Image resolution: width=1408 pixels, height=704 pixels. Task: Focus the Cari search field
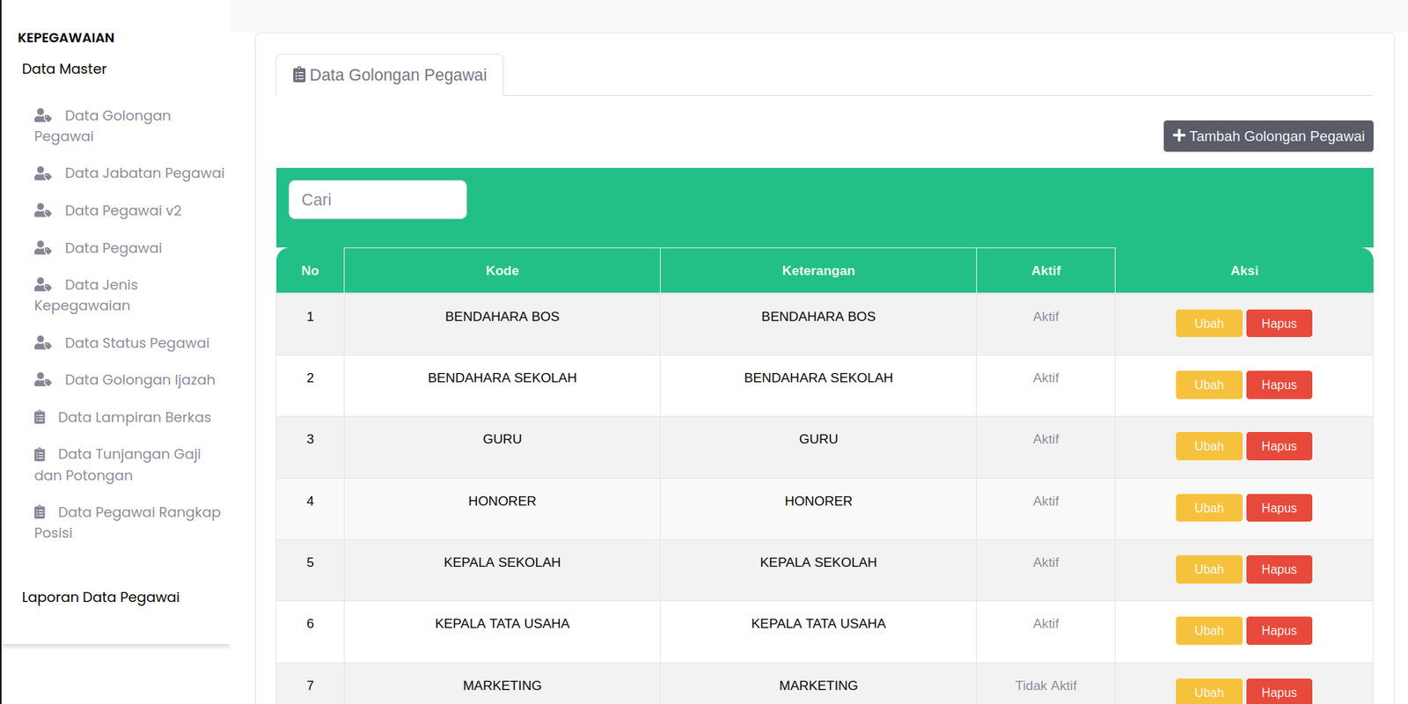(x=378, y=200)
